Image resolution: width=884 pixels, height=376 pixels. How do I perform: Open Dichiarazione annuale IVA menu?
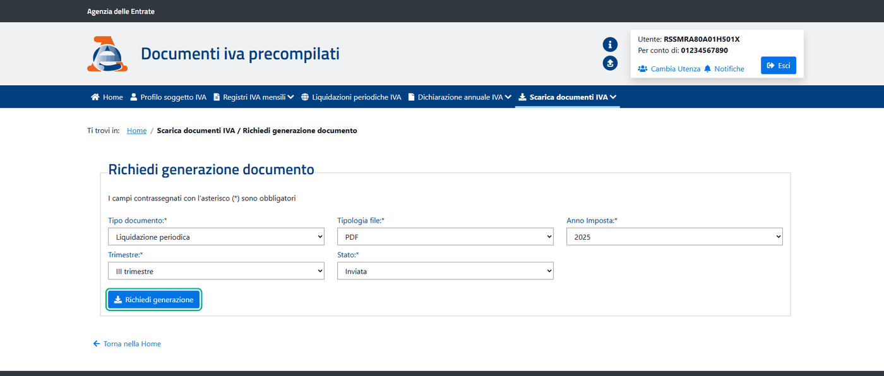tap(460, 97)
